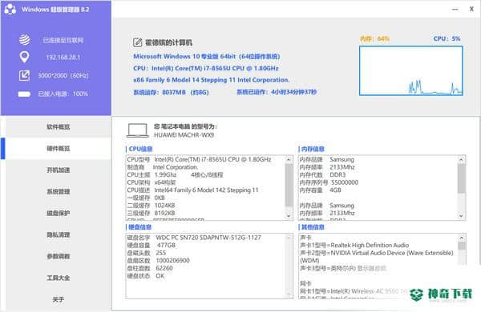Click the 内存信息 scrollbar down arrow
This screenshot has width=481, height=312.
pos(462,216)
